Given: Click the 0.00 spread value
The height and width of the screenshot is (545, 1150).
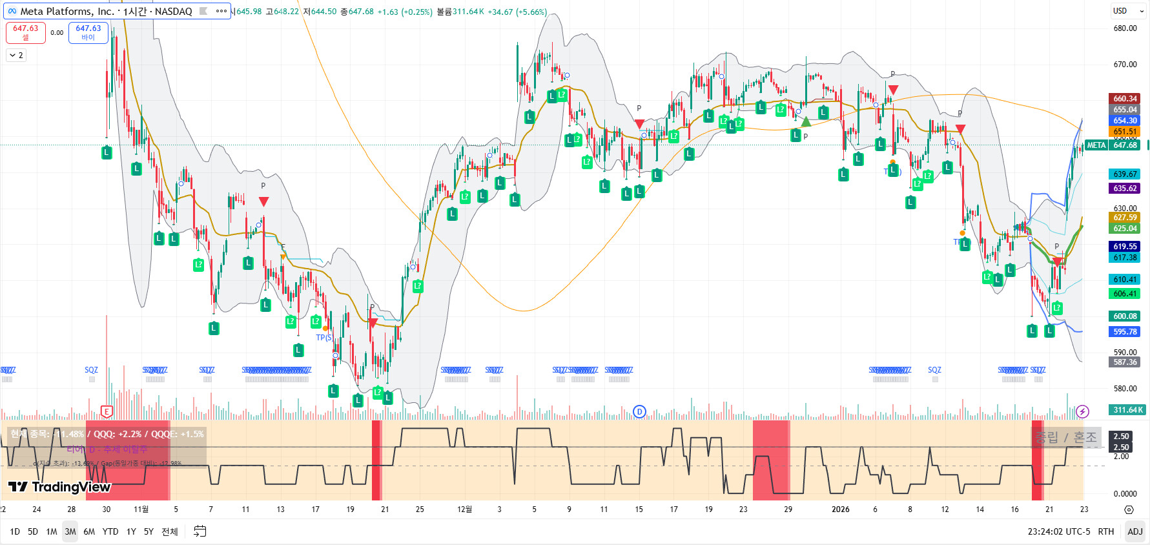Looking at the screenshot, I should coord(57,33).
